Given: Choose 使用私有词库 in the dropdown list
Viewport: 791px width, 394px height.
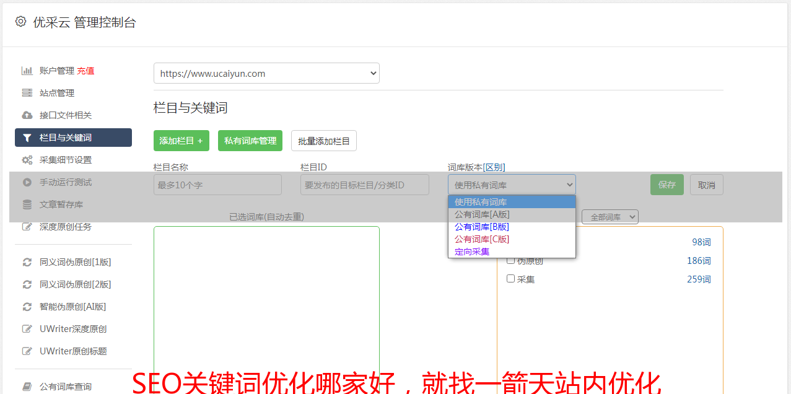Looking at the screenshot, I should 512,202.
